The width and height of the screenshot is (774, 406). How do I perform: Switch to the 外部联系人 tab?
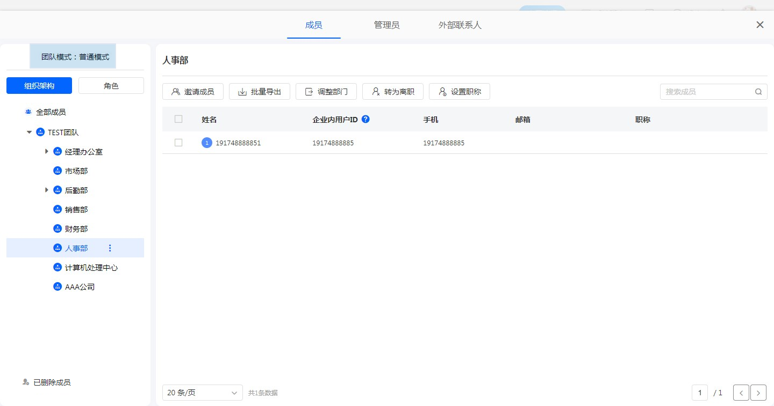coord(460,25)
